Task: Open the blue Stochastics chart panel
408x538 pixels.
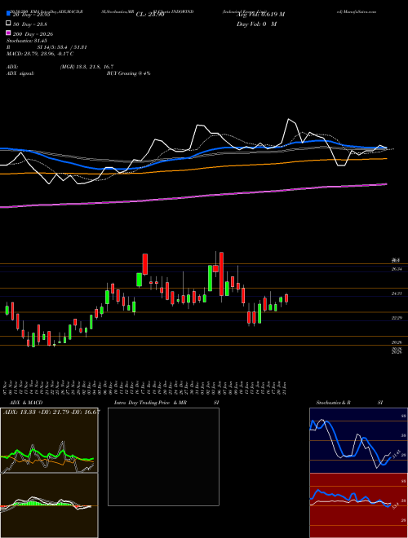Action: click(358, 440)
